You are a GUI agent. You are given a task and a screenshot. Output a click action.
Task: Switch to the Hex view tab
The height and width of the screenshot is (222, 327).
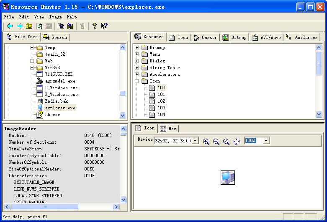tap(168, 129)
